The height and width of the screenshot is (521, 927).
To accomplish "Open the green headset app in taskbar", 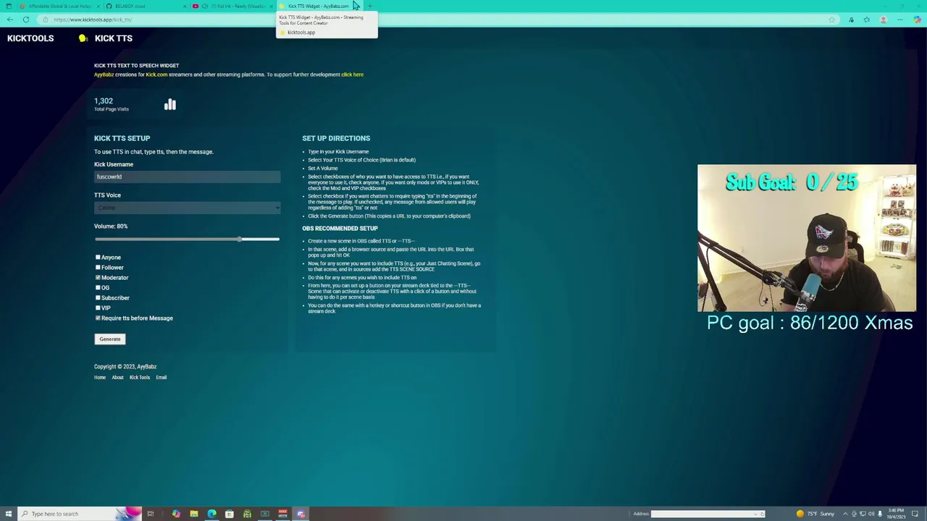I will 247,514.
